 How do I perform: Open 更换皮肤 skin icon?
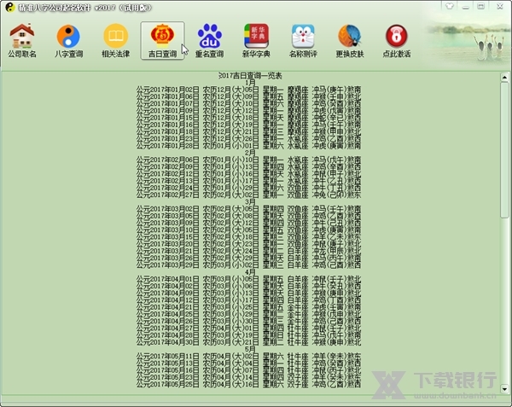coord(350,40)
